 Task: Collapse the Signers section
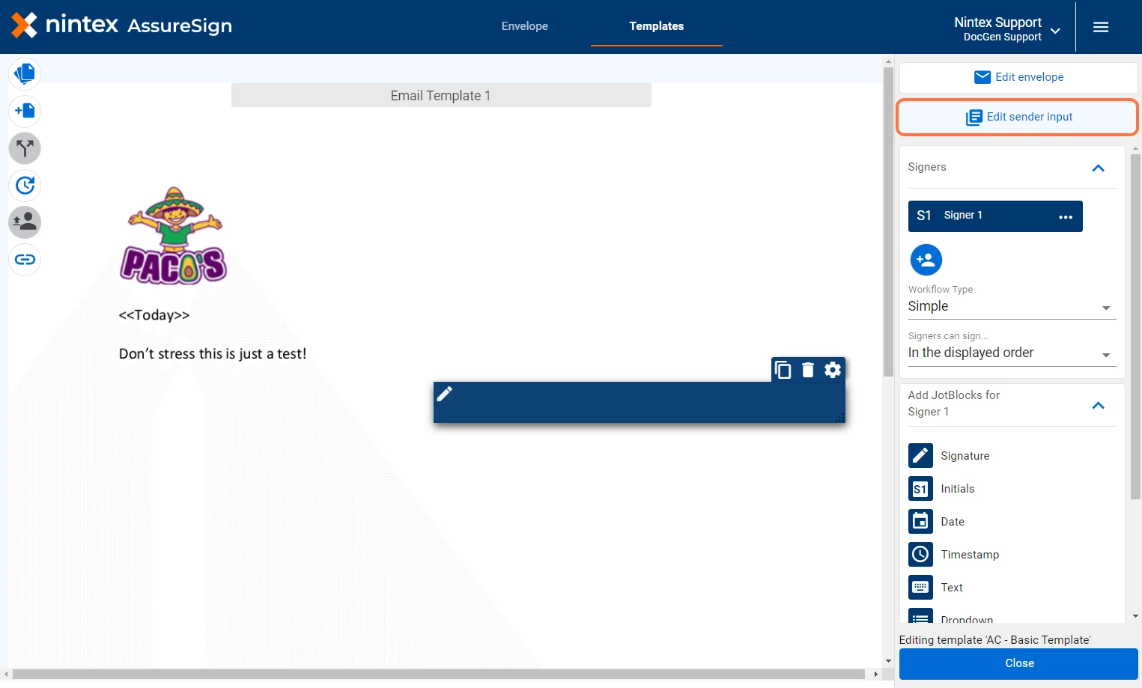[1099, 168]
